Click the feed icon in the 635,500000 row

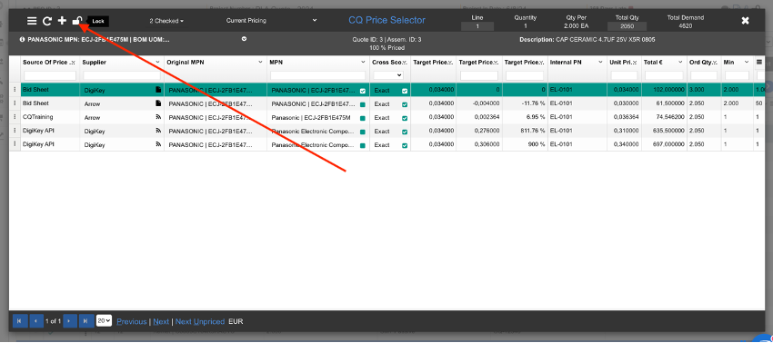tap(158, 131)
